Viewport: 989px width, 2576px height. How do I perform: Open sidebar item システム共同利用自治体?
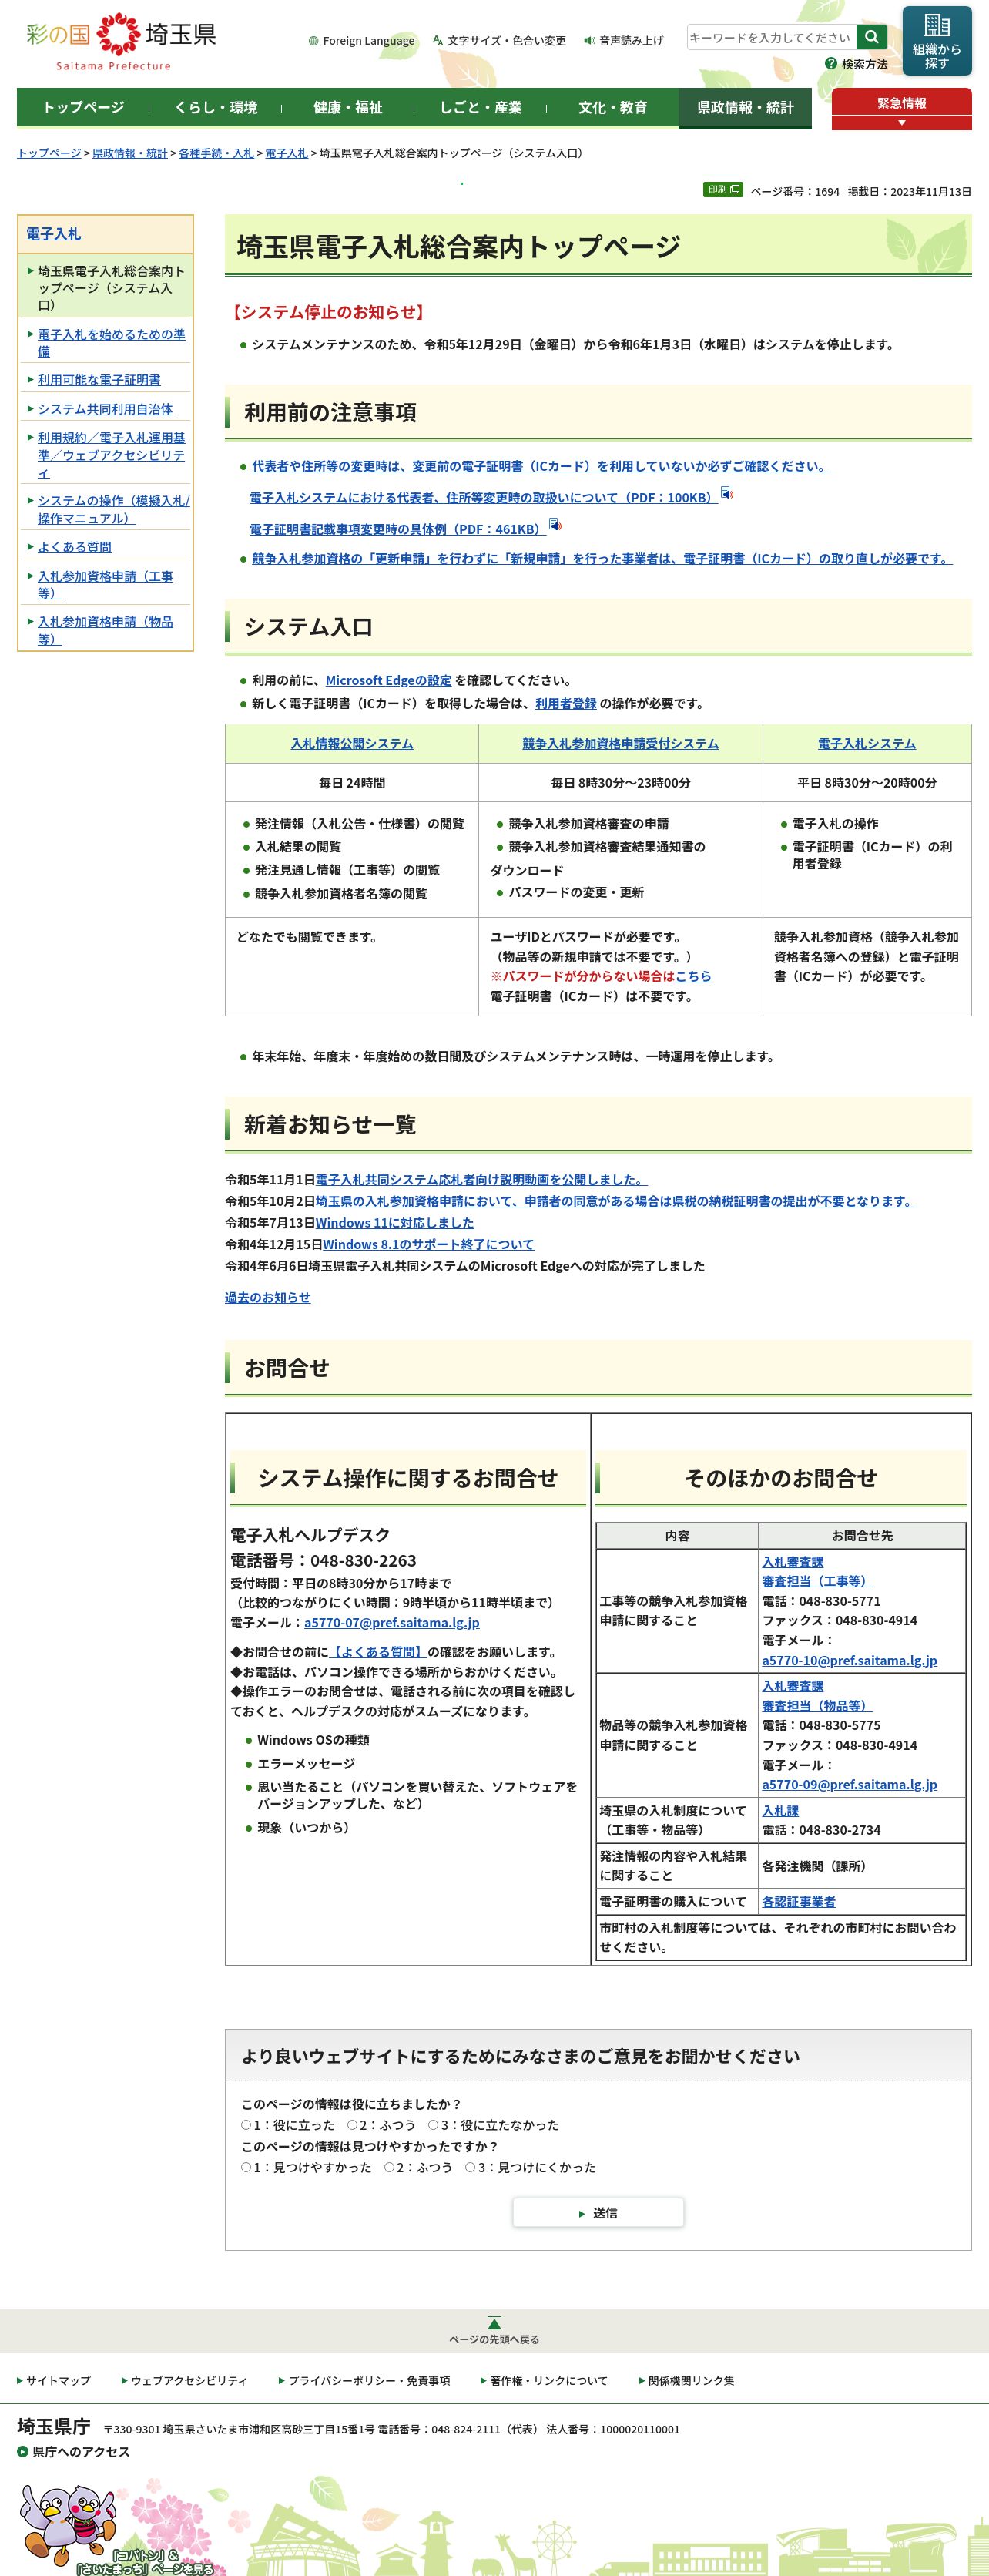point(105,409)
